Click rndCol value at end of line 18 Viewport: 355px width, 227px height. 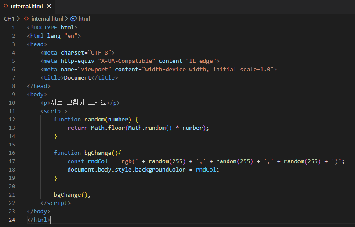click(x=206, y=170)
